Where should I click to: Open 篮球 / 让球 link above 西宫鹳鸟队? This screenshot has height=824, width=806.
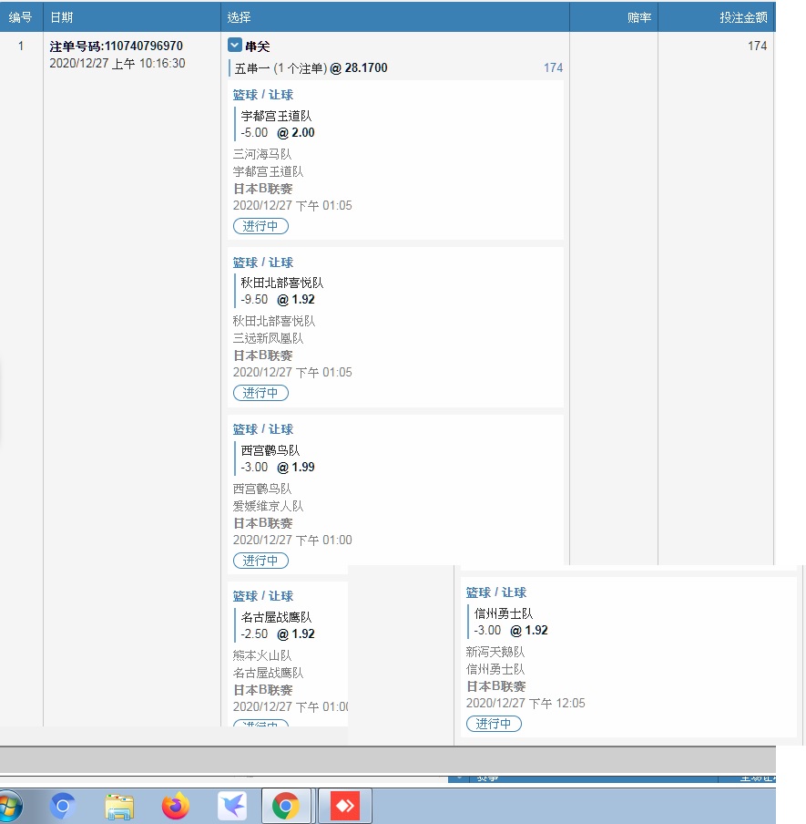pos(263,429)
